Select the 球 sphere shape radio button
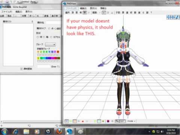 coord(37,37)
